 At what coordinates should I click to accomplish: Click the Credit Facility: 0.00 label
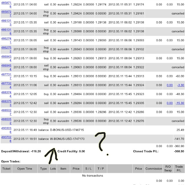[x=71, y=151]
